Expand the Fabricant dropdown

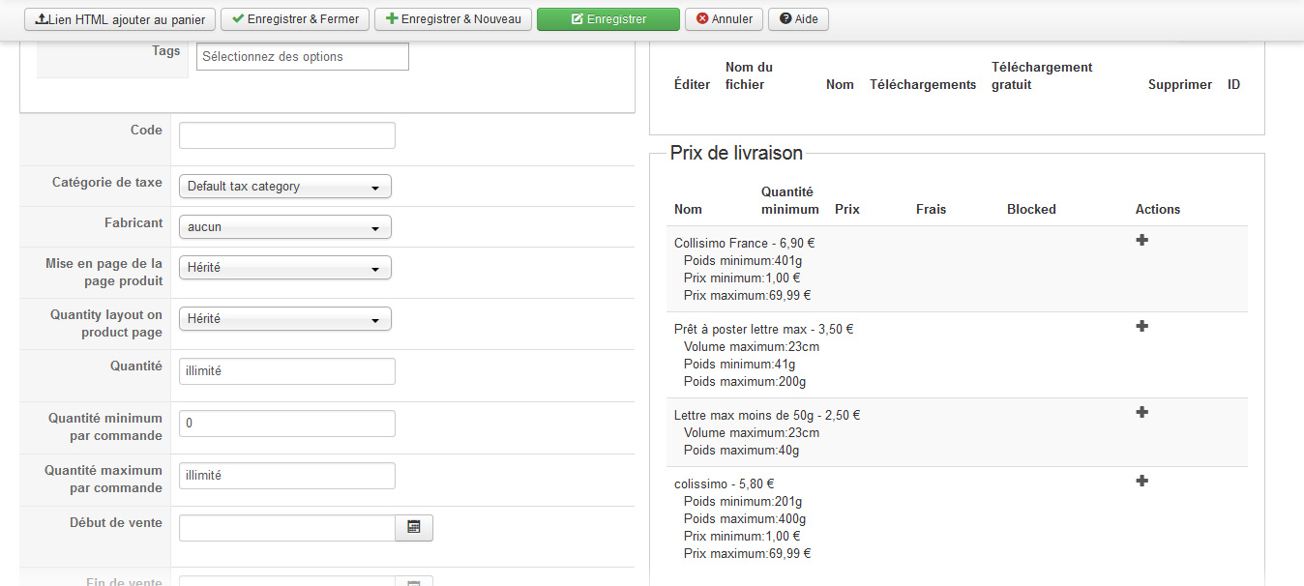coord(285,227)
